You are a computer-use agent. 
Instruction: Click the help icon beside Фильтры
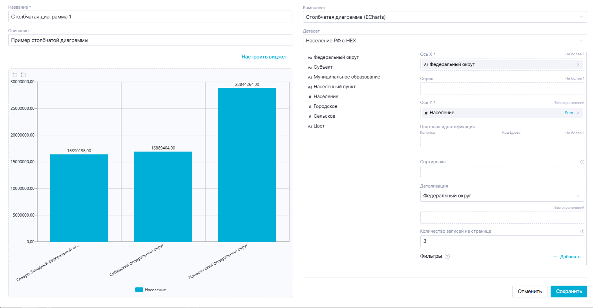tap(447, 257)
